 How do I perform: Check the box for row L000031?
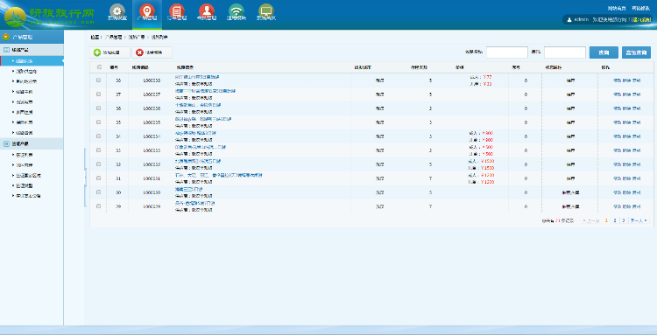[99, 178]
